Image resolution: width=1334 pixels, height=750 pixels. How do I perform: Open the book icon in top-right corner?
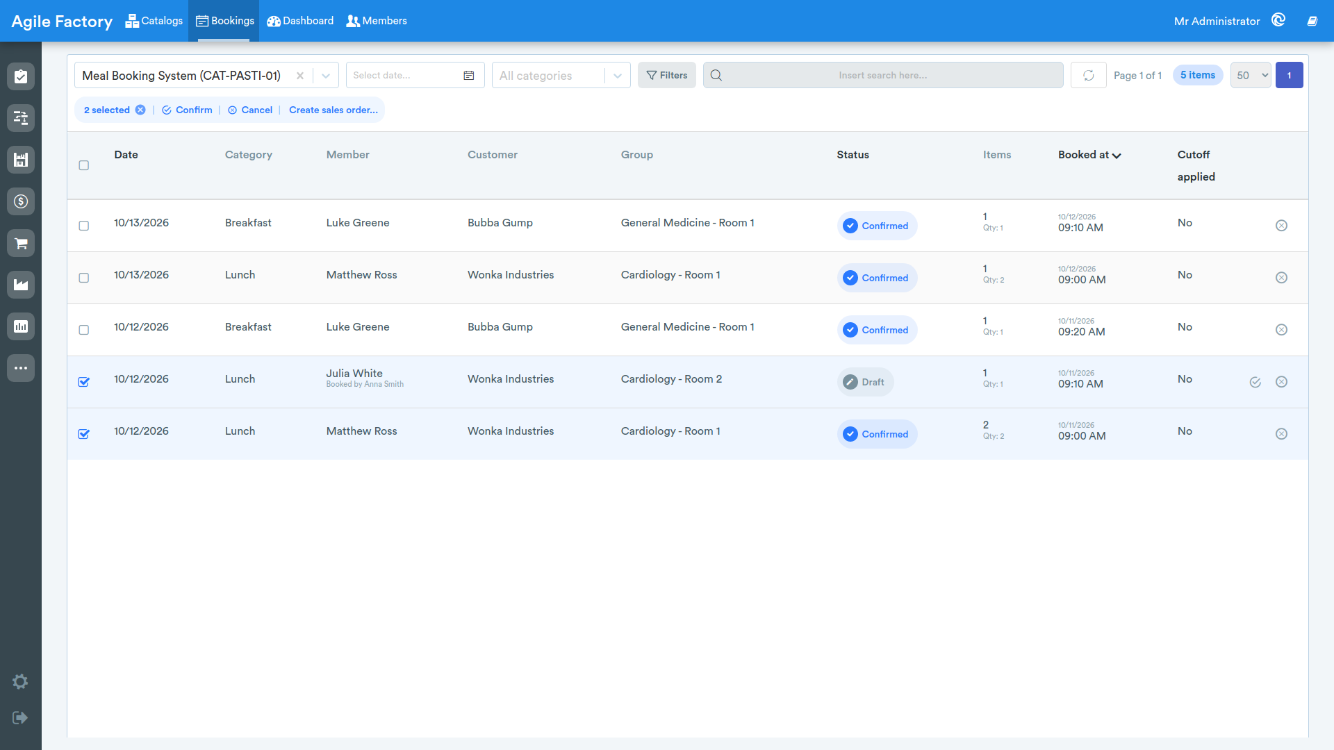pos(1312,21)
